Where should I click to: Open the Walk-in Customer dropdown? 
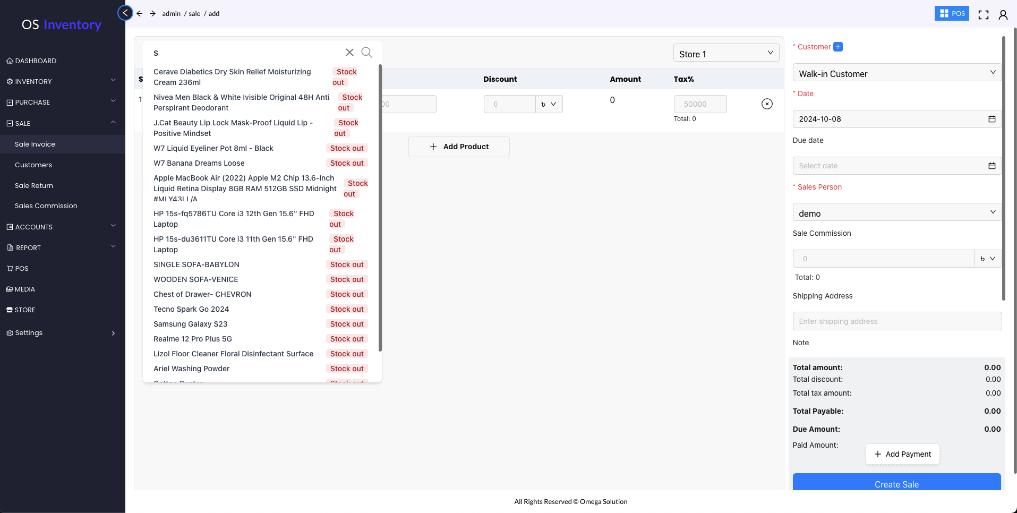(x=896, y=73)
